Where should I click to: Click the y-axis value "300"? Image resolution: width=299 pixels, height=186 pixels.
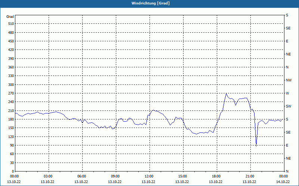tap(11, 85)
